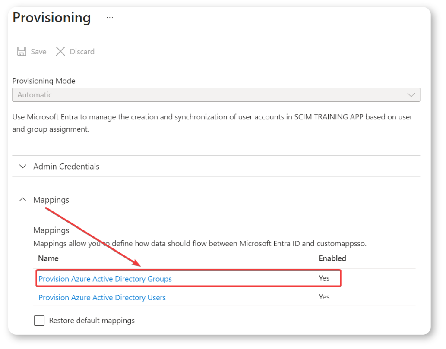Click Yes in the Users mapping row
Image resolution: width=446 pixels, height=349 pixels.
(324, 297)
